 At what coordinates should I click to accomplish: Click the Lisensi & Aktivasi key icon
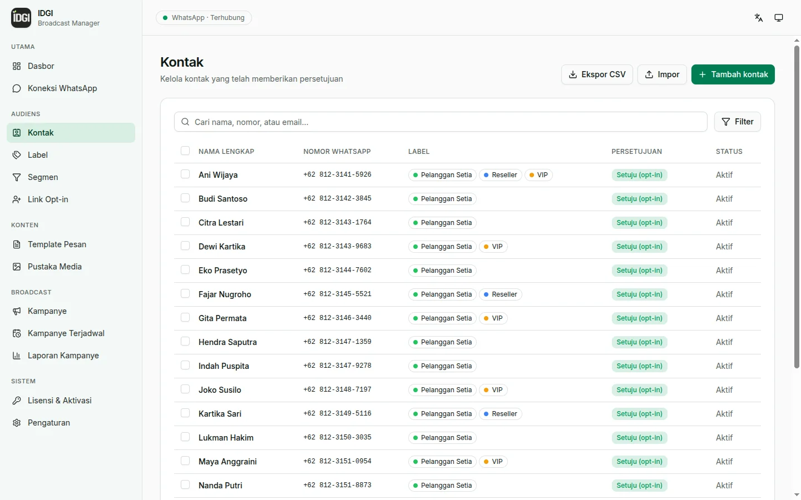(17, 401)
